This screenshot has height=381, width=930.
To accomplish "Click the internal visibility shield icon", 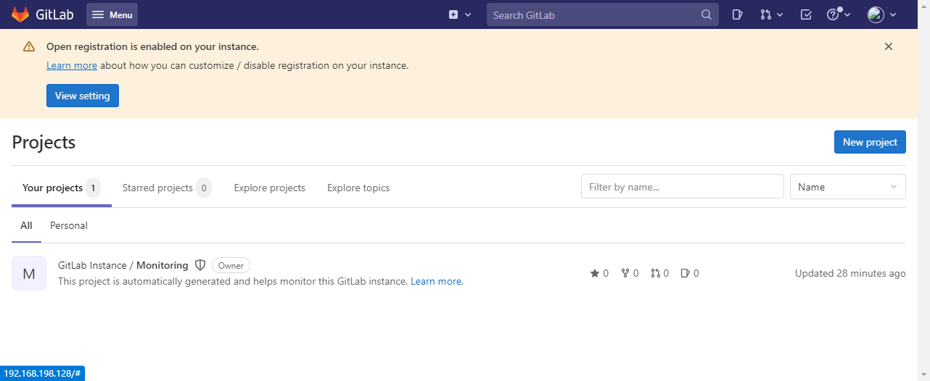I will point(200,265).
